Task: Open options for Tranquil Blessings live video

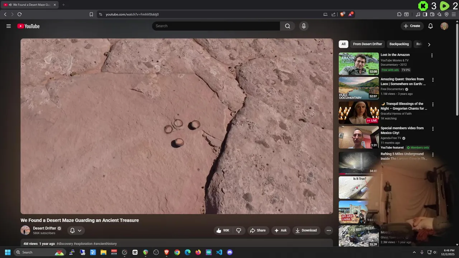Action: pos(433,105)
